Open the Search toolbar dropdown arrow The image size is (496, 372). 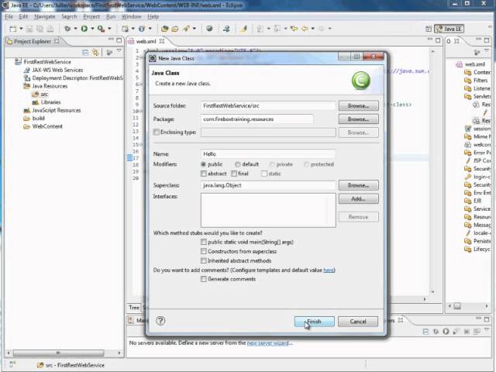tap(195, 29)
